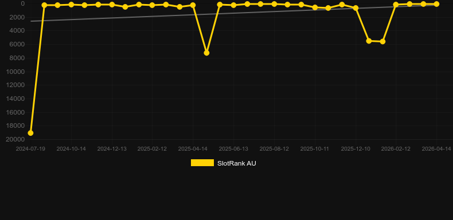Click the 2025-10-11 date axis label

point(315,149)
